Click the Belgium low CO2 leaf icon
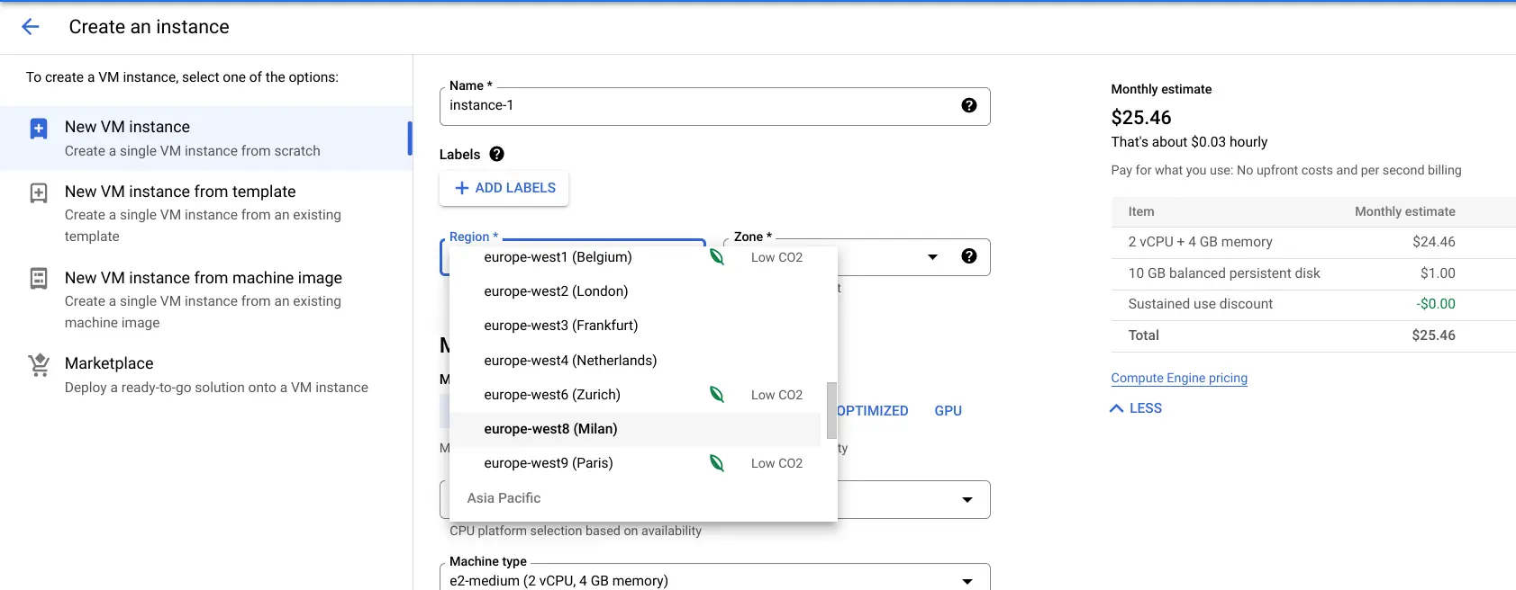The width and height of the screenshot is (1516, 590). click(717, 257)
